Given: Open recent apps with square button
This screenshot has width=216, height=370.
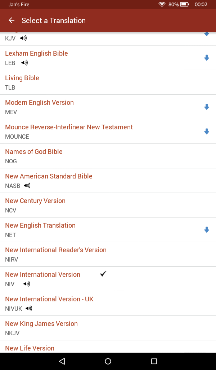Looking at the screenshot, I should click(154, 361).
